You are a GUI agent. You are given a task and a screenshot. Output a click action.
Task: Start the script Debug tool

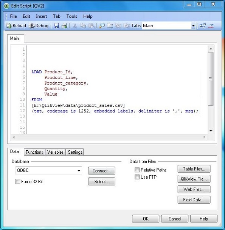[39, 26]
